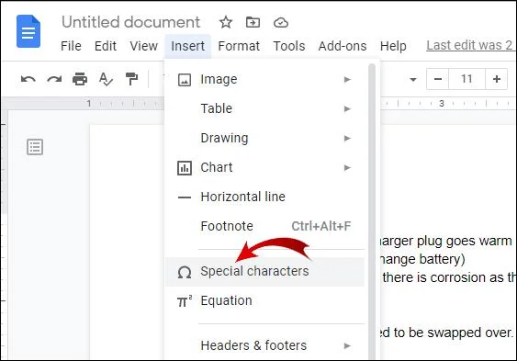
Task: Print the document
Action: pyautogui.click(x=80, y=79)
